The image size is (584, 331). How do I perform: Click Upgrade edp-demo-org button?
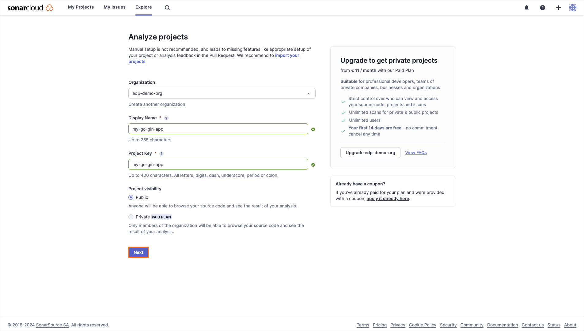[x=370, y=153]
